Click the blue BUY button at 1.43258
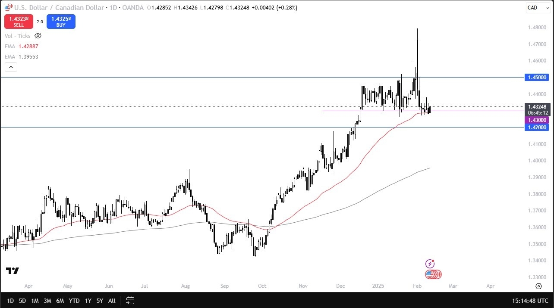Screen dimensions: 554x308 point(61,22)
